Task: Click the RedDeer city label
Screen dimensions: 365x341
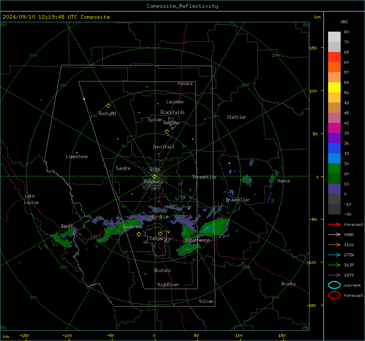Action: tap(172, 123)
